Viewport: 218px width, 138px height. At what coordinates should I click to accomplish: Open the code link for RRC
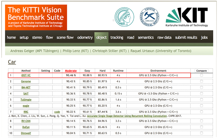click(57, 112)
